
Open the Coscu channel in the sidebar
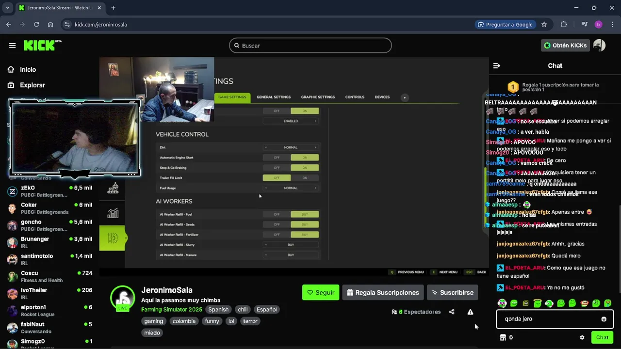pyautogui.click(x=49, y=276)
